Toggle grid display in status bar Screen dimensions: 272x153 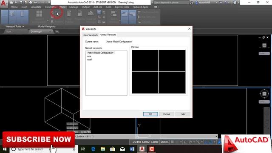(172, 142)
